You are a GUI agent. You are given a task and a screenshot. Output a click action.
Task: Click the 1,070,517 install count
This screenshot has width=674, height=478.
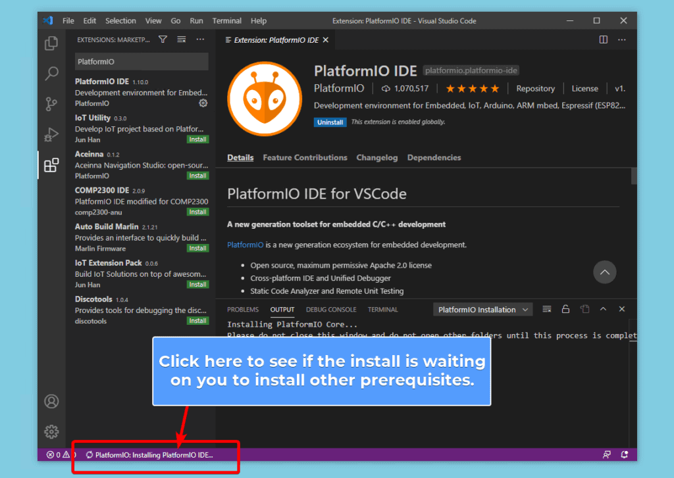(x=405, y=89)
